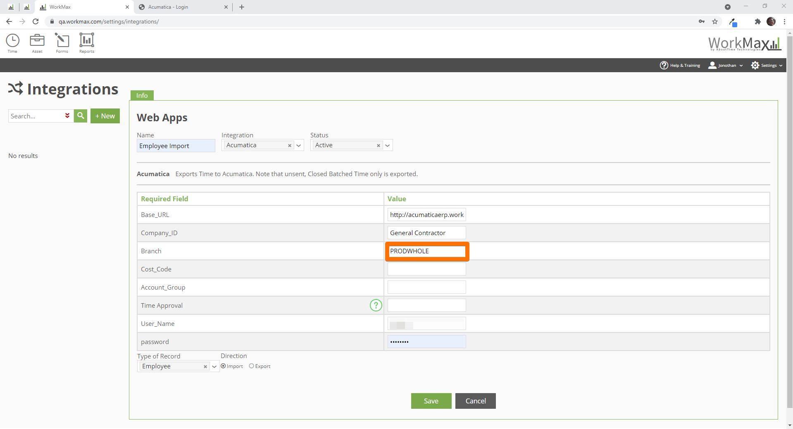Open the Reports module icon
The width and height of the screenshot is (793, 429).
[87, 43]
